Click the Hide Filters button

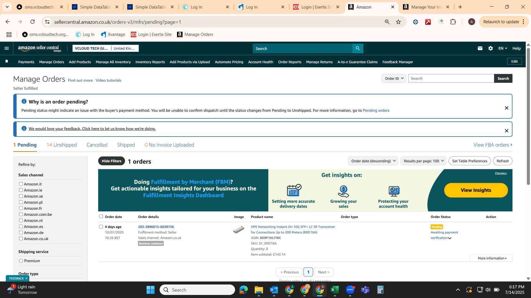(111, 161)
